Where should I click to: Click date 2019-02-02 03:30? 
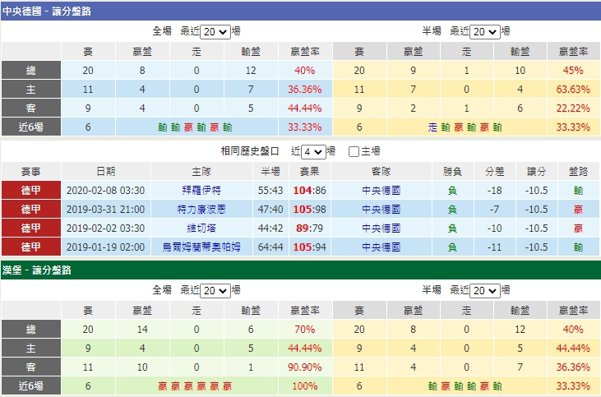click(106, 228)
